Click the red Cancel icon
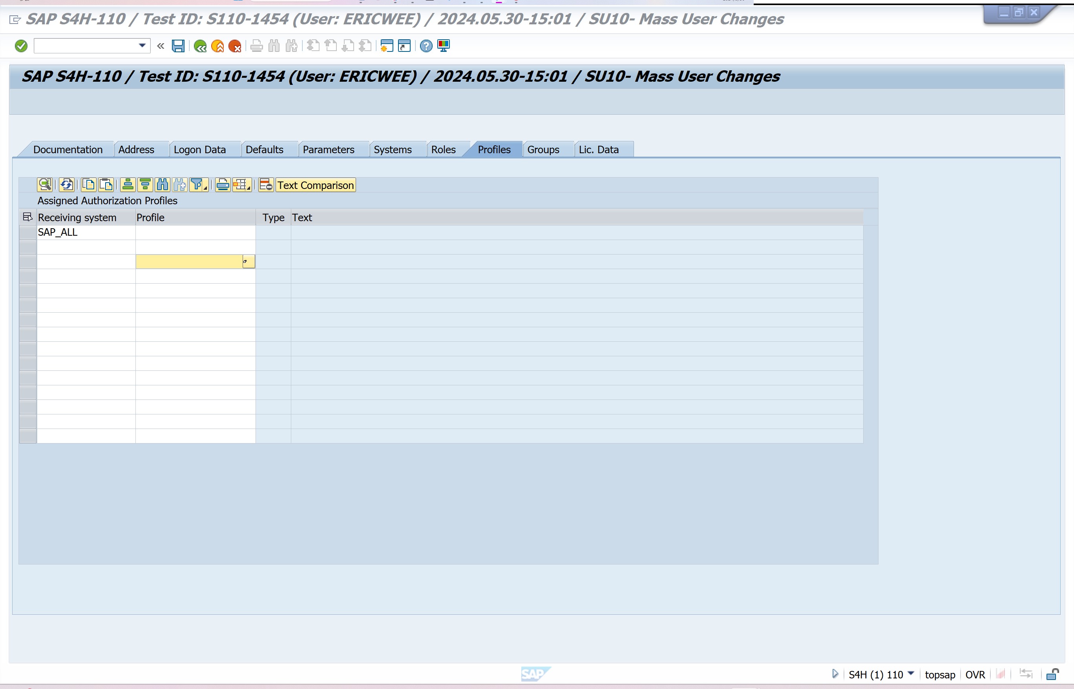 235,46
